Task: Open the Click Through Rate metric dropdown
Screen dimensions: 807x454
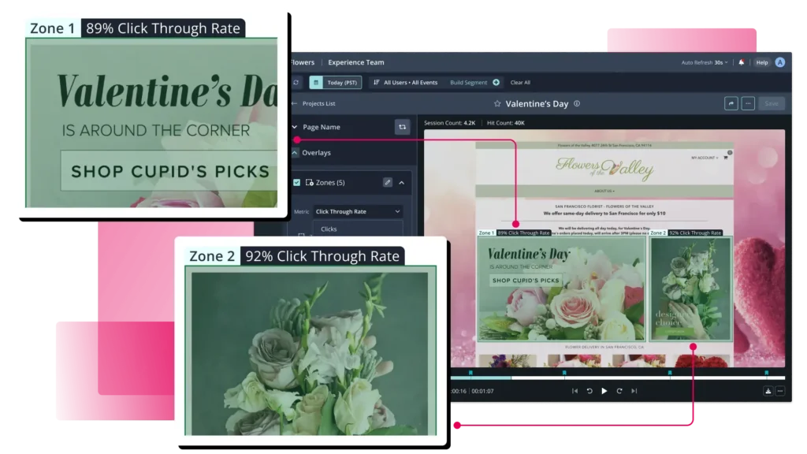Action: [358, 211]
